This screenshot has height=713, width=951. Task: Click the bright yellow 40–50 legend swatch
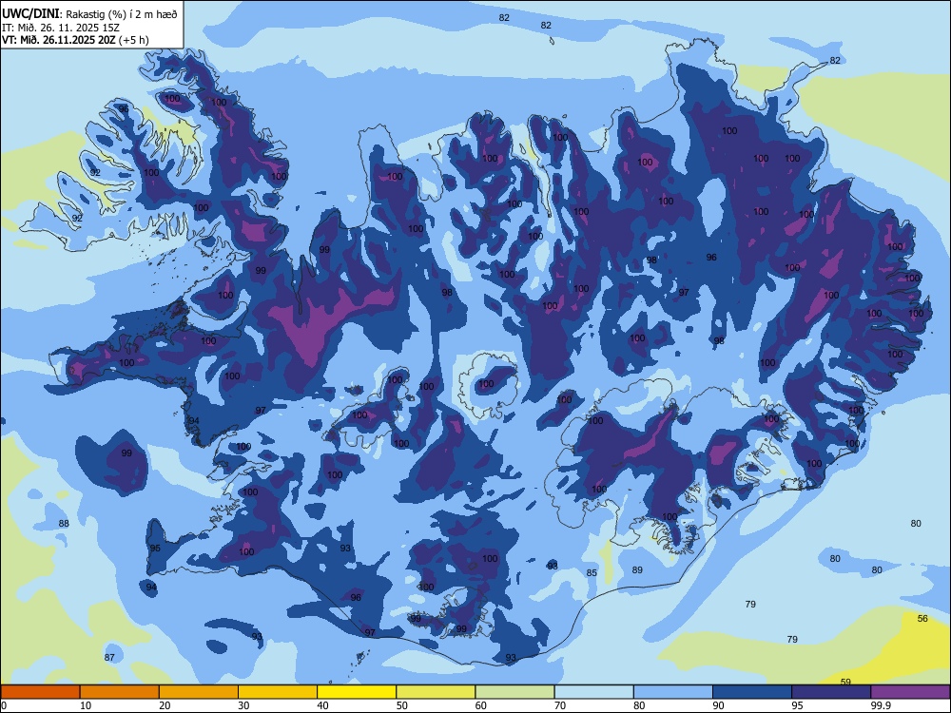(357, 692)
